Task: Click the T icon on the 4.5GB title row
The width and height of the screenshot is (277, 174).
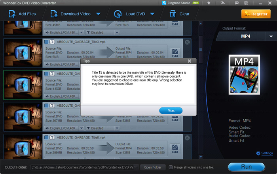Action: tap(52, 74)
